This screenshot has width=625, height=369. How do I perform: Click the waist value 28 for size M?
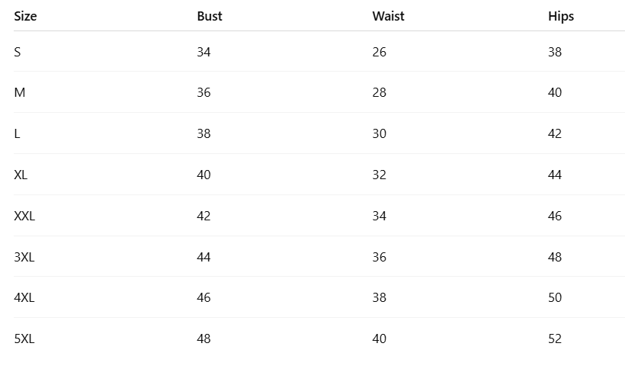point(380,92)
